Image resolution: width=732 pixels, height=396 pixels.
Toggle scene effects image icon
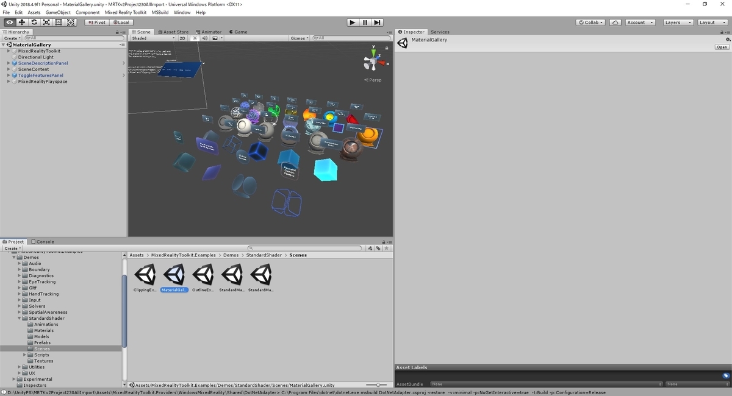(x=215, y=38)
